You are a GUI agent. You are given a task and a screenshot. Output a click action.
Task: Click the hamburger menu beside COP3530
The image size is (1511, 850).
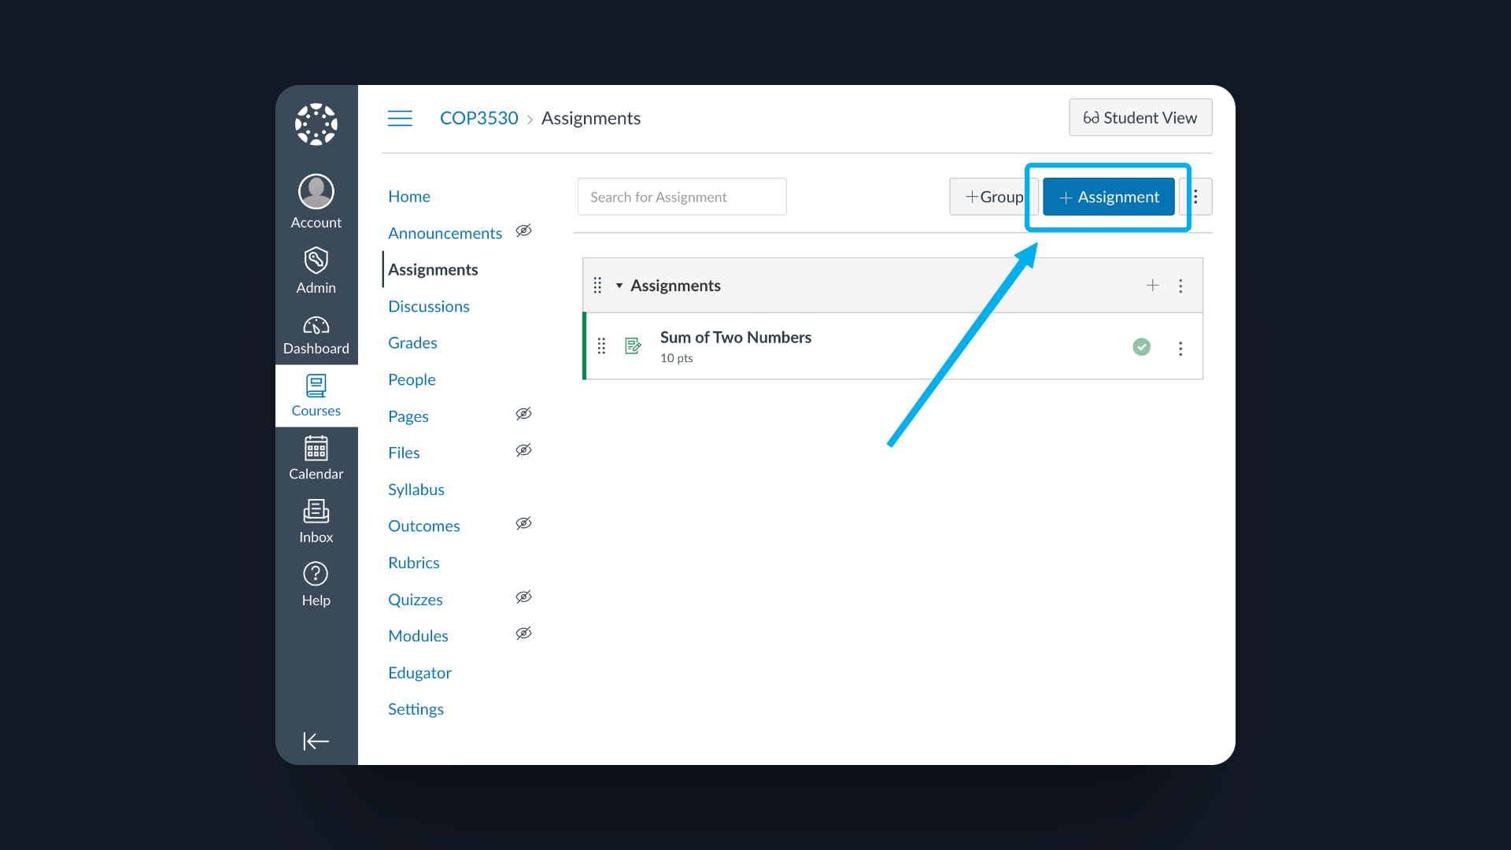tap(400, 117)
